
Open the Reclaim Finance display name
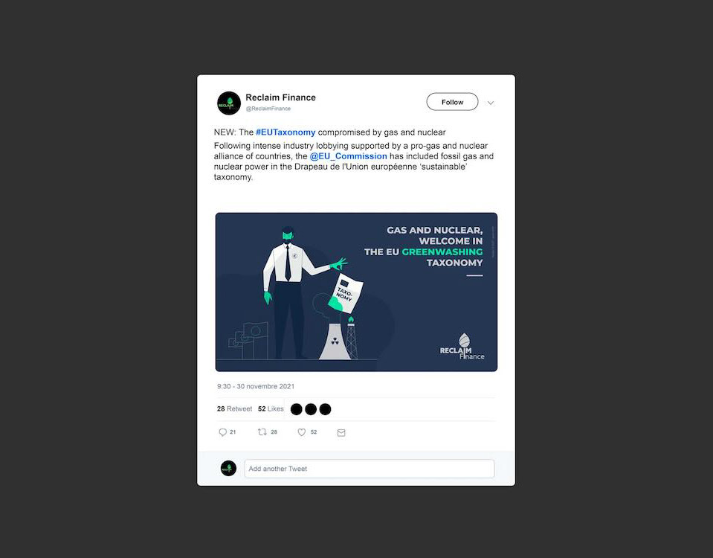coord(280,97)
